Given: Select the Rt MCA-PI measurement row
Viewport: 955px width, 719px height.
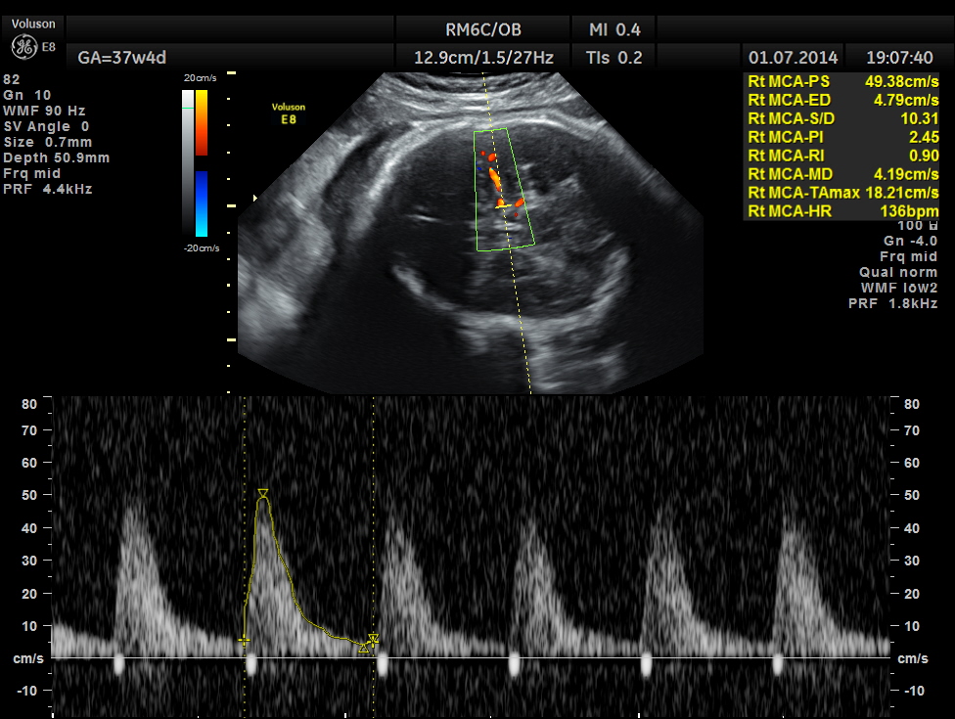Looking at the screenshot, I should pos(841,137).
